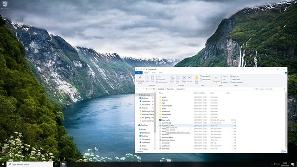
Task: Click the Windows Start button
Action: [x=3, y=164]
